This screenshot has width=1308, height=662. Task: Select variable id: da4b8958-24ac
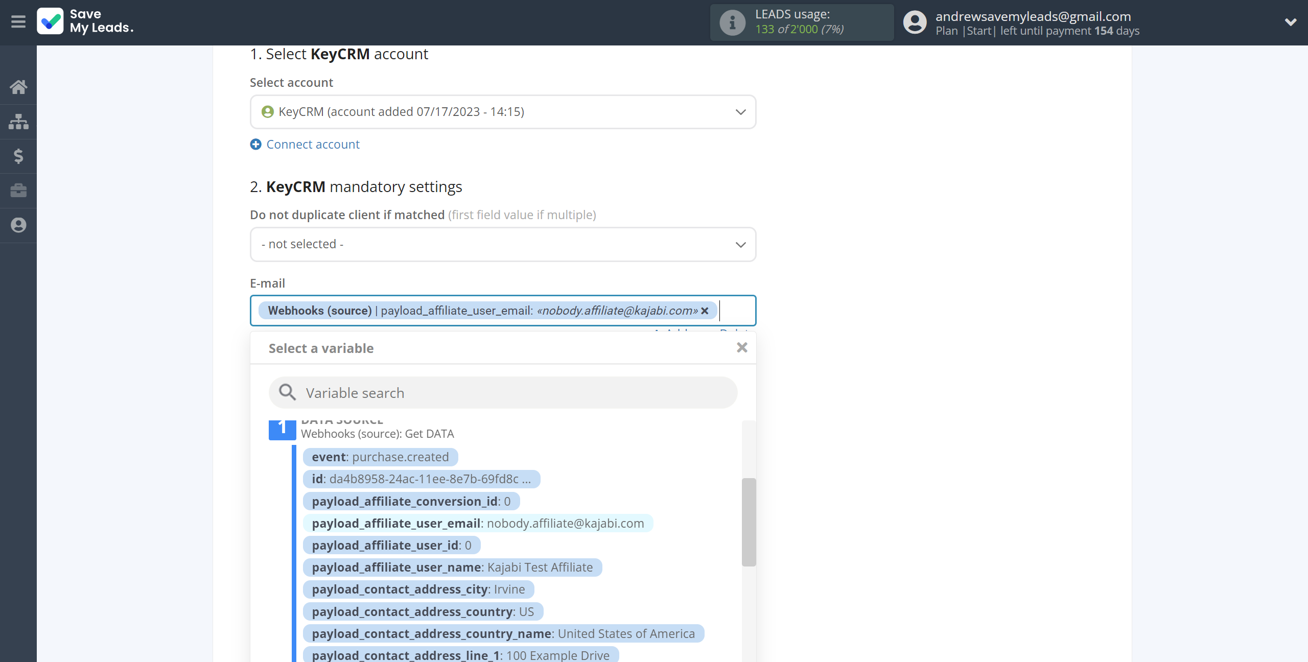point(421,479)
